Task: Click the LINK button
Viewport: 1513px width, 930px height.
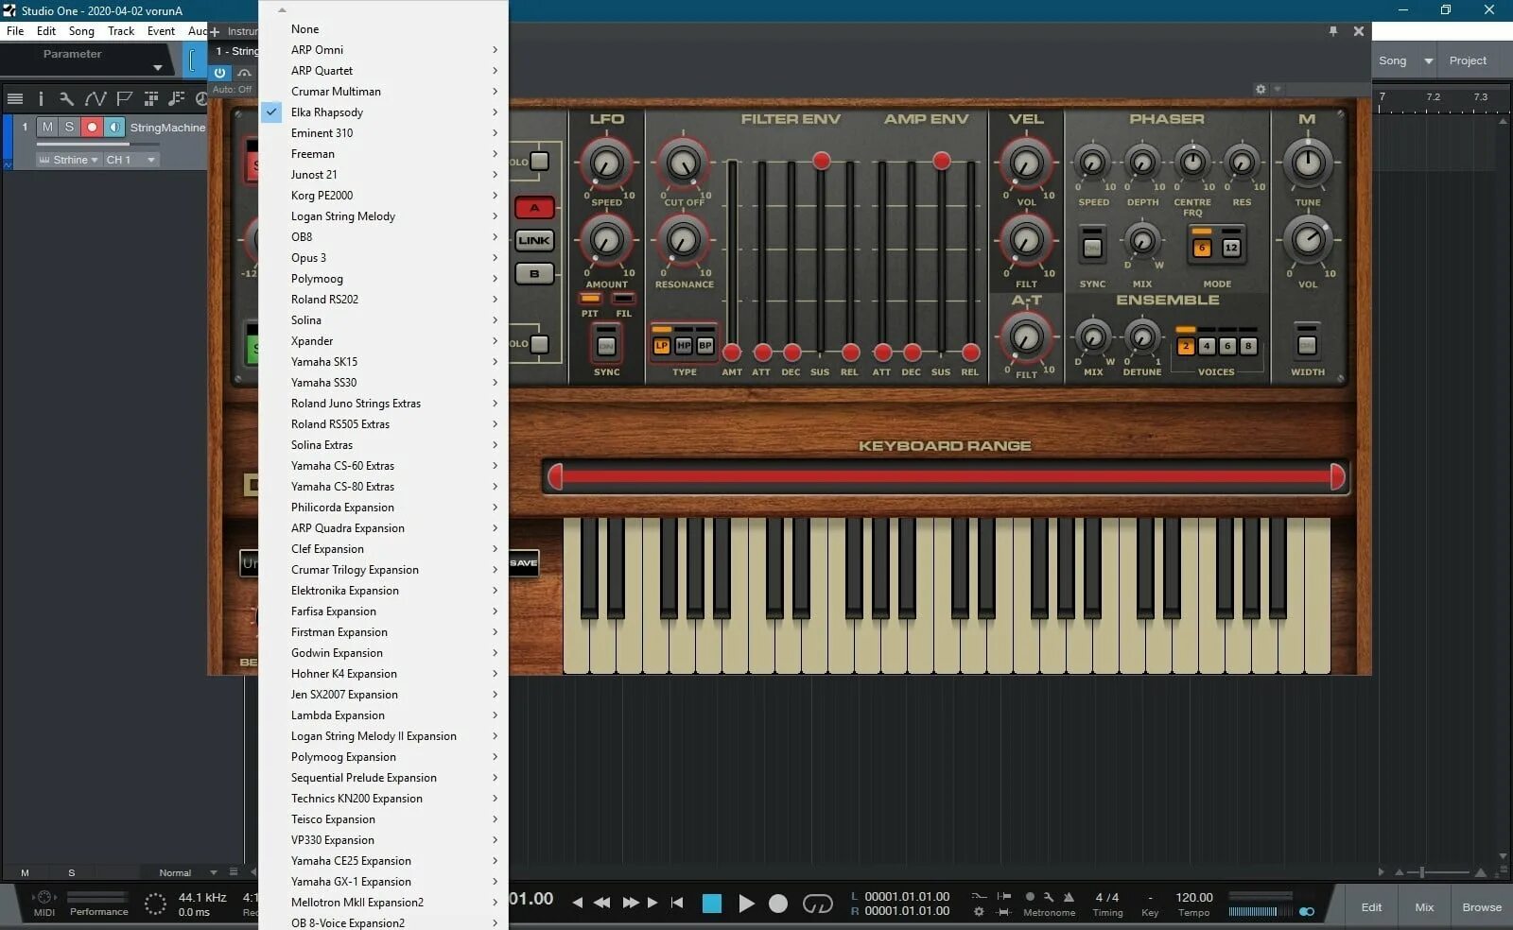Action: tap(534, 241)
